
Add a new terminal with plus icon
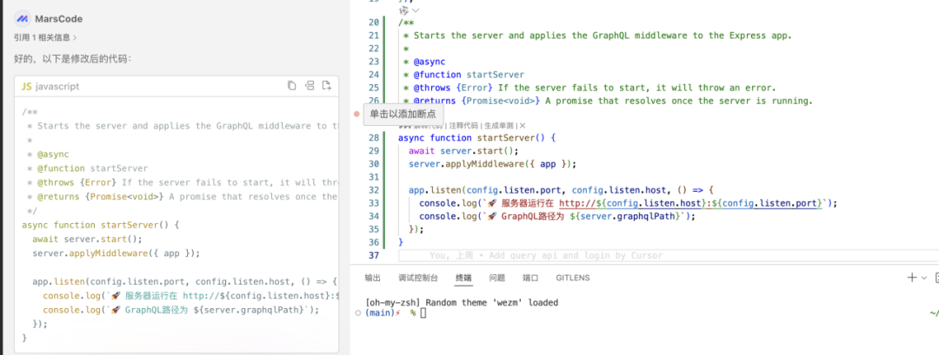click(912, 278)
